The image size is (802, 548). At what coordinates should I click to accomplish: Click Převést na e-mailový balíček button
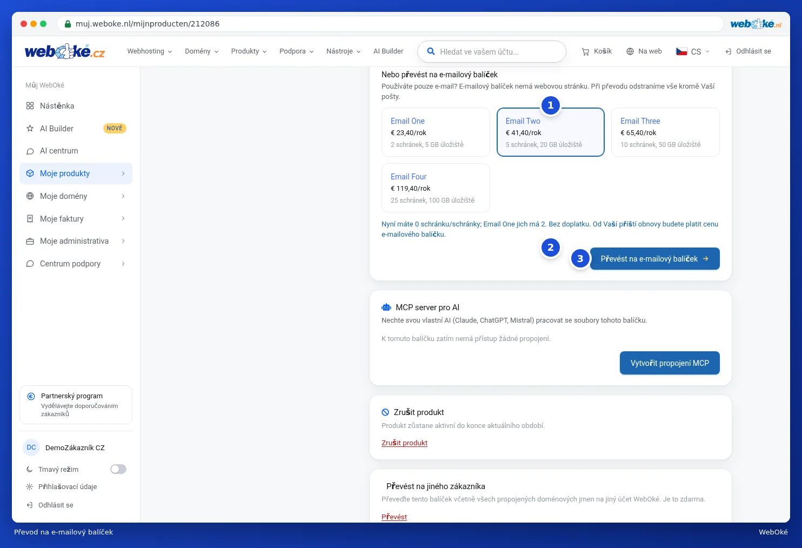point(654,259)
